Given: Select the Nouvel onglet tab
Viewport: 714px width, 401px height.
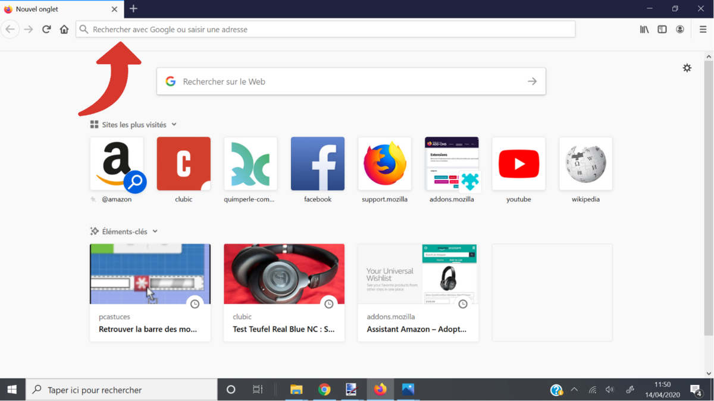Looking at the screenshot, I should [x=62, y=9].
